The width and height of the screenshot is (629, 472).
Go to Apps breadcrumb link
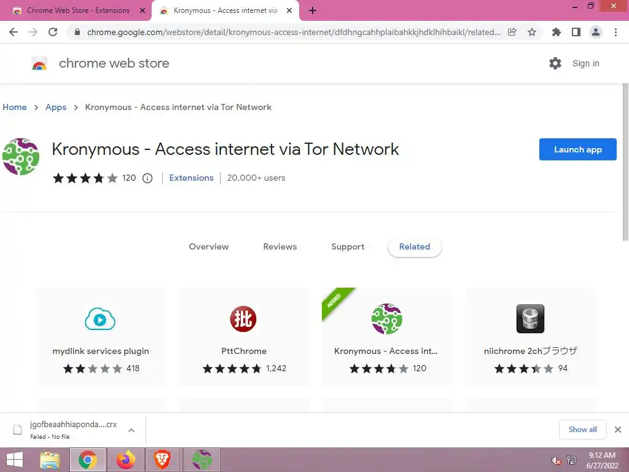(x=56, y=107)
